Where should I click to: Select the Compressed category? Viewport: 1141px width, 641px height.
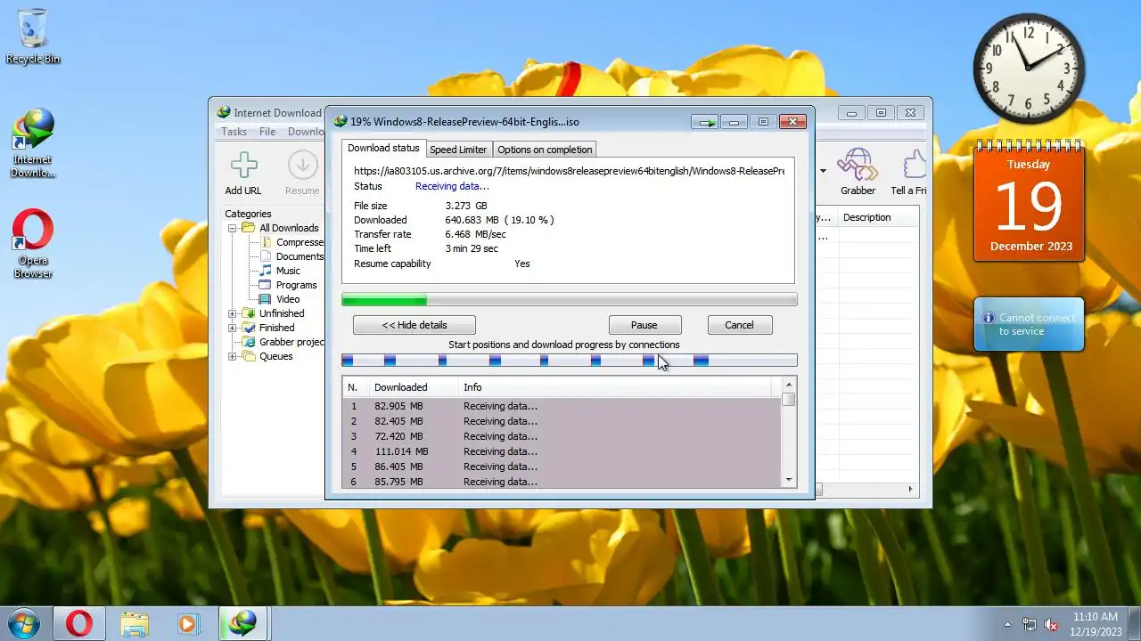pos(300,242)
